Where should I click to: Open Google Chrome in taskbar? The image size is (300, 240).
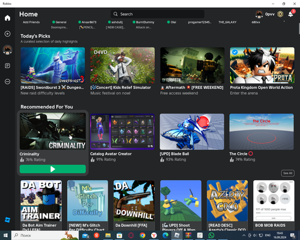point(142,235)
